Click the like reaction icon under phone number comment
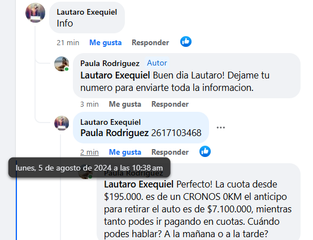The width and height of the screenshot is (313, 240). [x=205, y=151]
